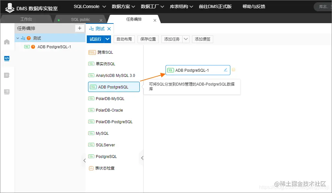Click the 单实例SQL label
332x193 pixels.
[106, 64]
